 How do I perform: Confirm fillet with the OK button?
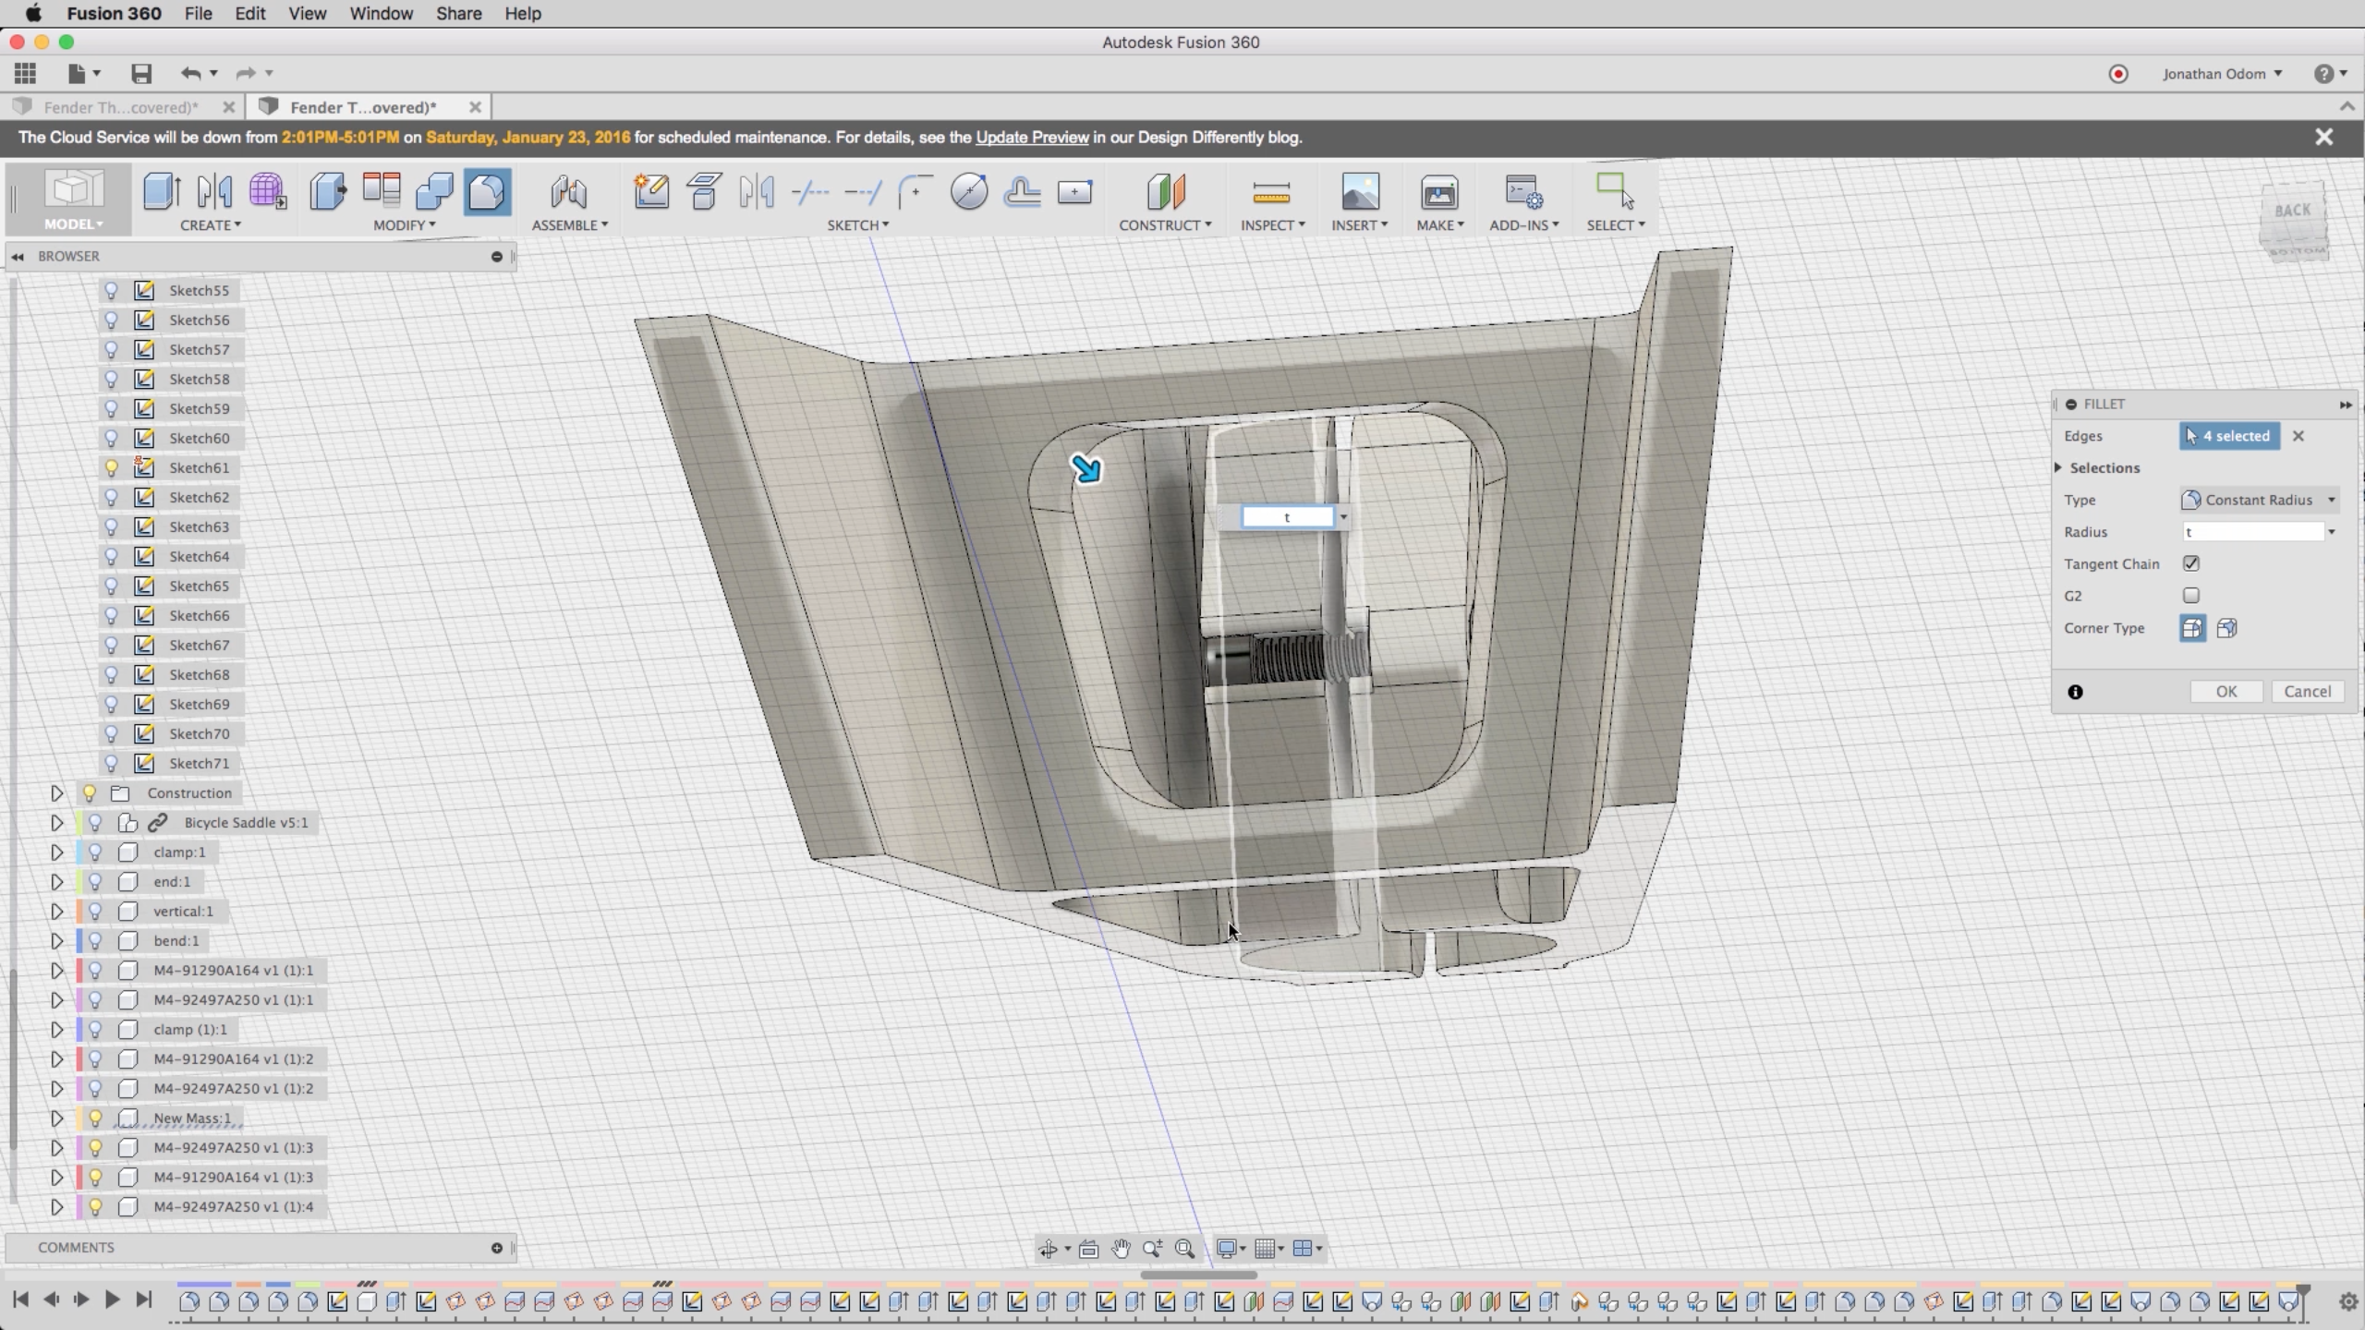2226,692
